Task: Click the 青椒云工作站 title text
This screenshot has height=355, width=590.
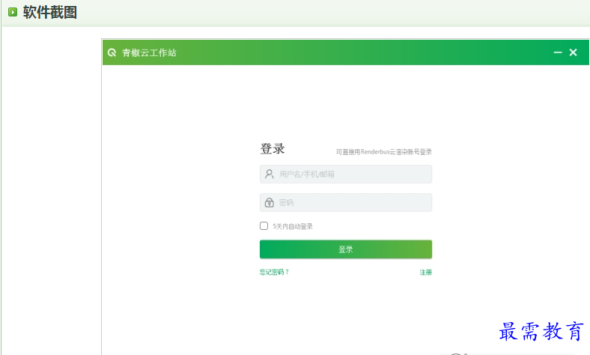Action: click(x=149, y=52)
